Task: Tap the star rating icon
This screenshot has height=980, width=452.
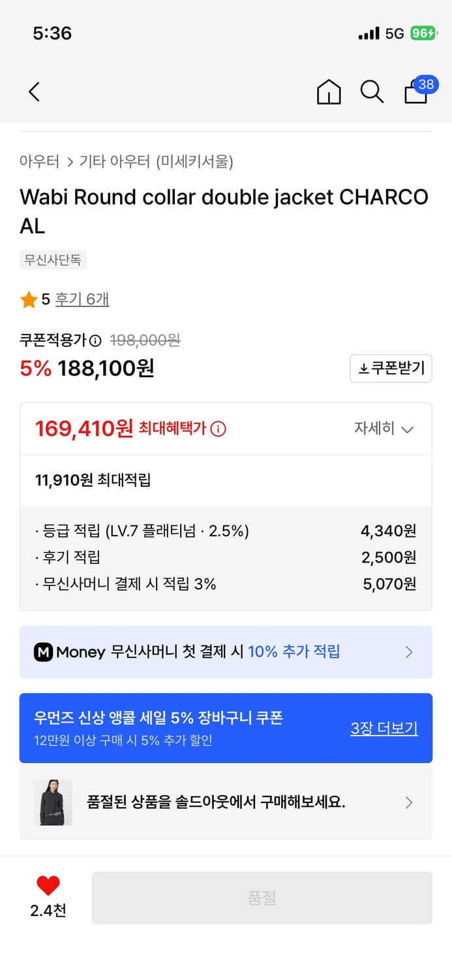Action: pyautogui.click(x=27, y=299)
